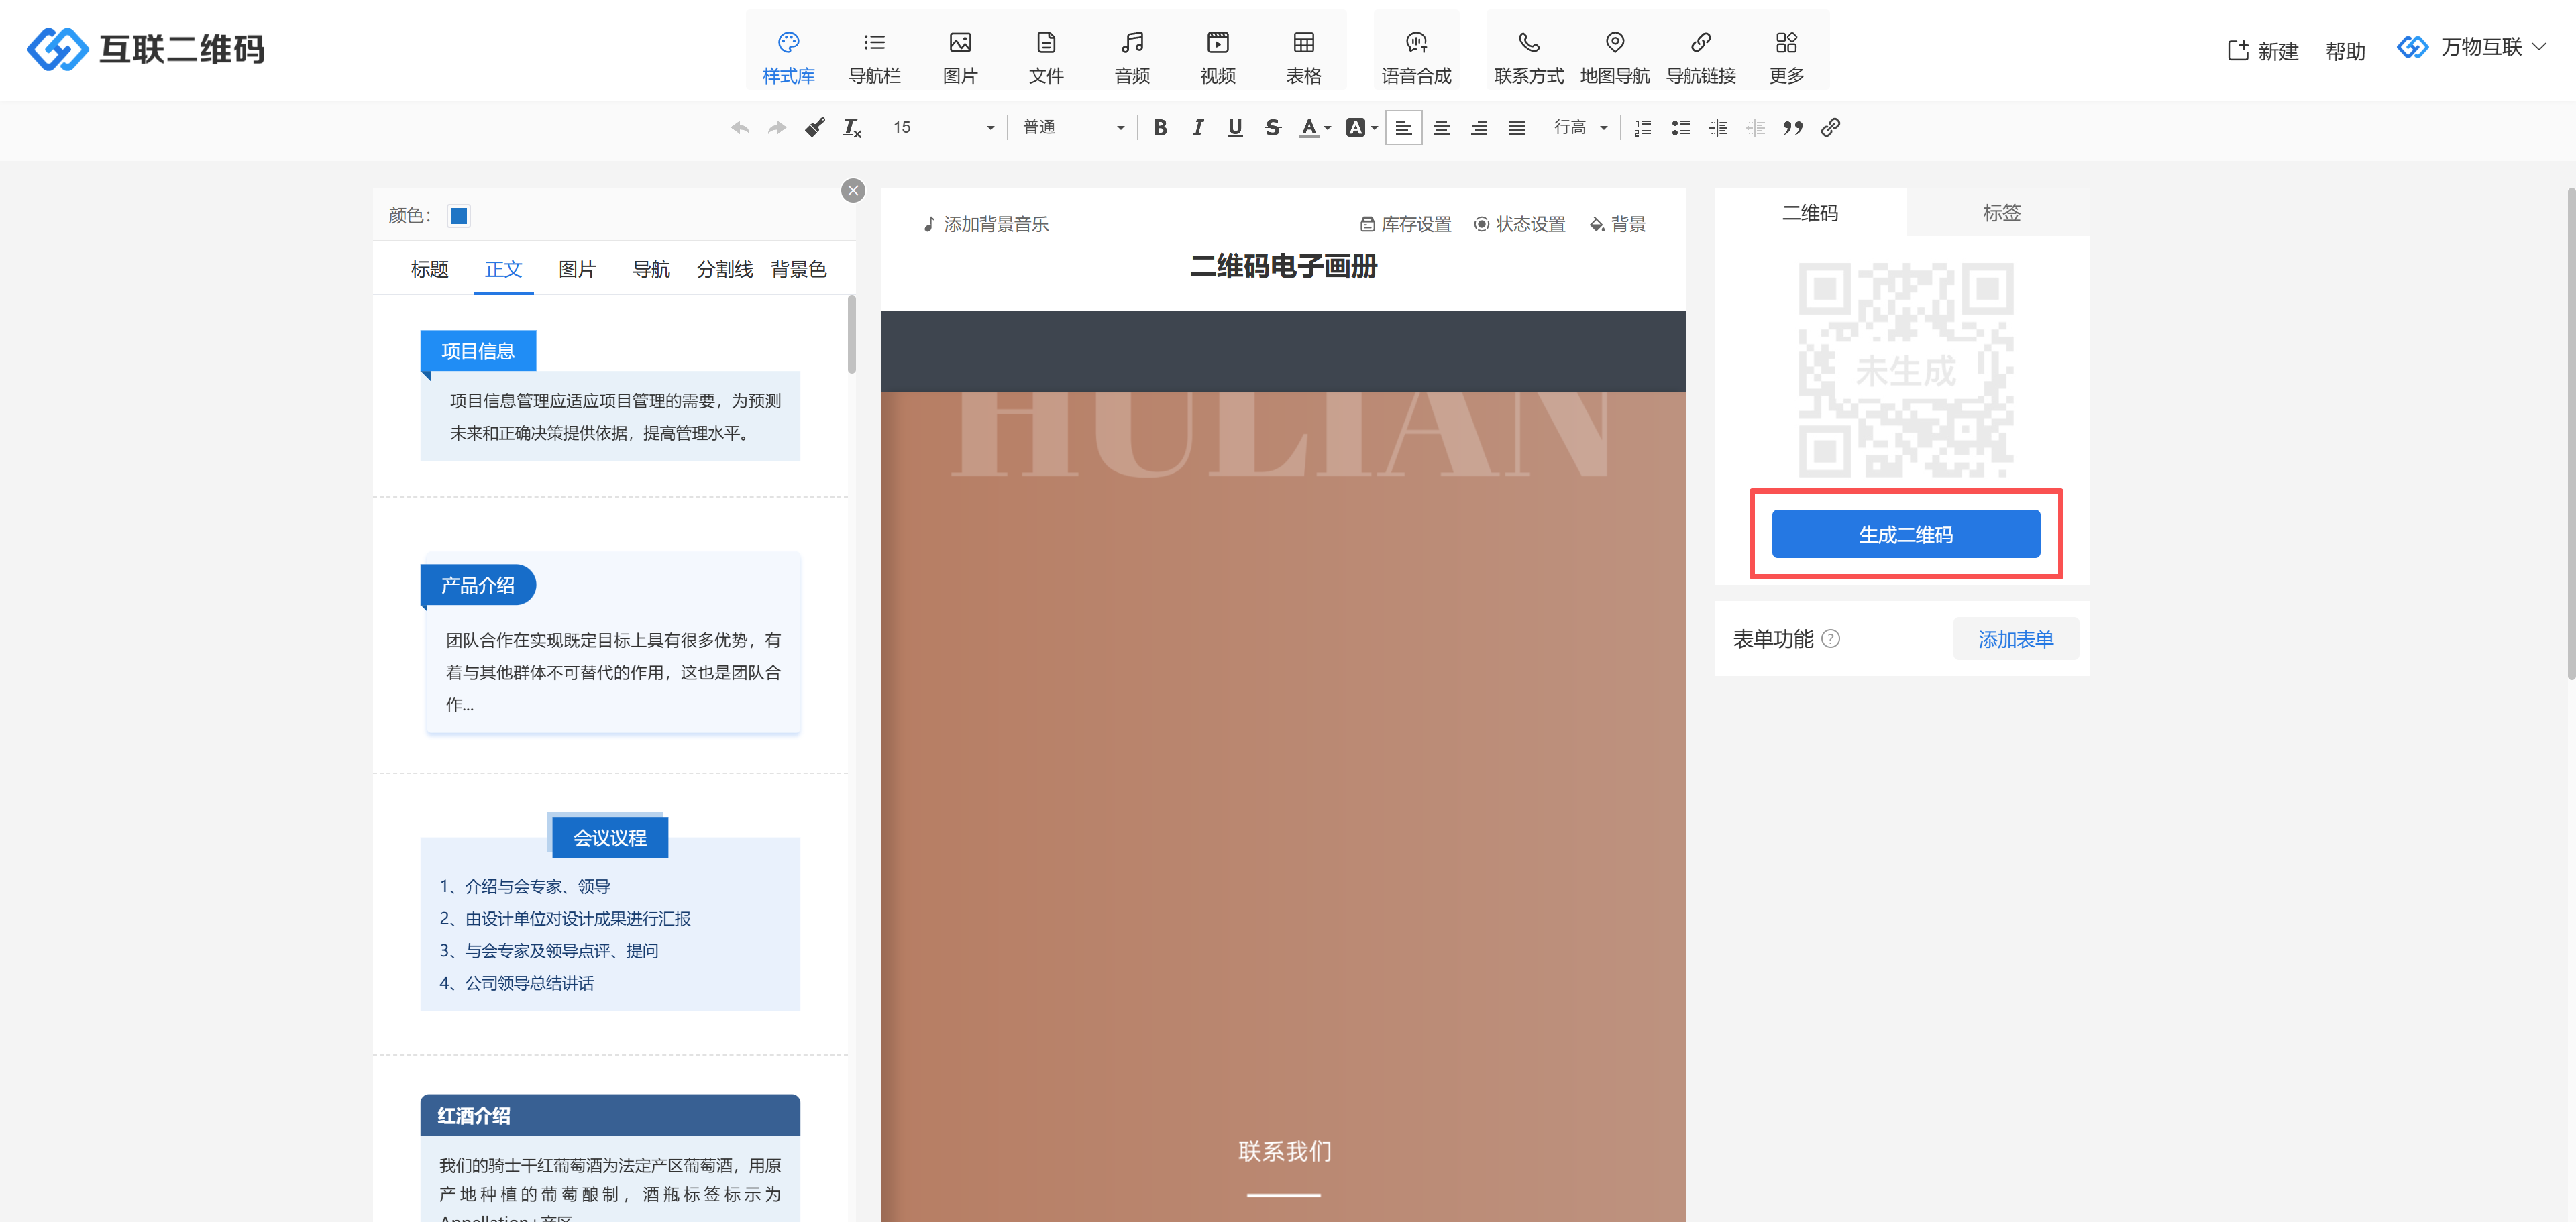
Task: Open the 语音合成 voice synthesis tool
Action: point(1415,56)
